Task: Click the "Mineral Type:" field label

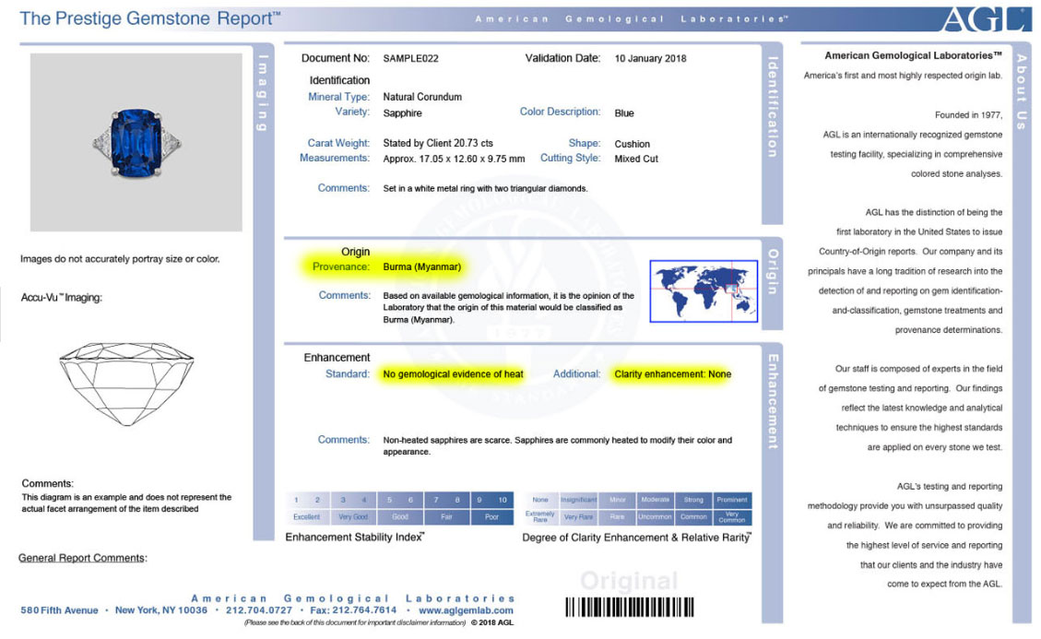Action: 338,97
